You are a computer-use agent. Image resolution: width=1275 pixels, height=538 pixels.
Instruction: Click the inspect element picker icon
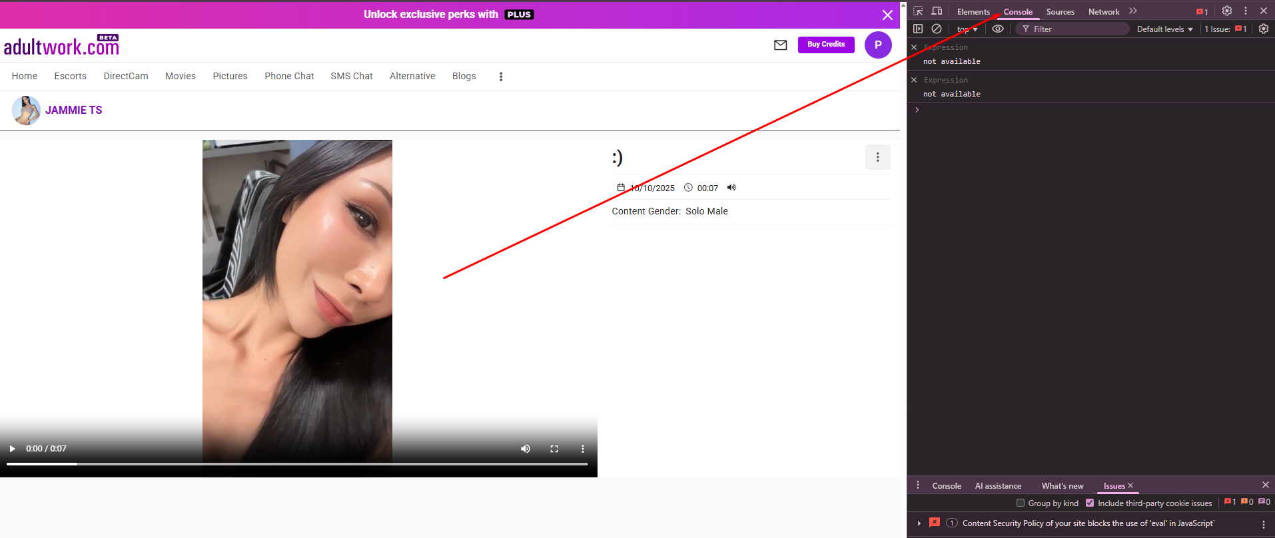(918, 11)
